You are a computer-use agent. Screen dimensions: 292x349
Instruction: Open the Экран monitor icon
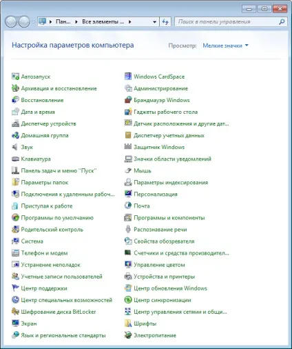pyautogui.click(x=15, y=323)
